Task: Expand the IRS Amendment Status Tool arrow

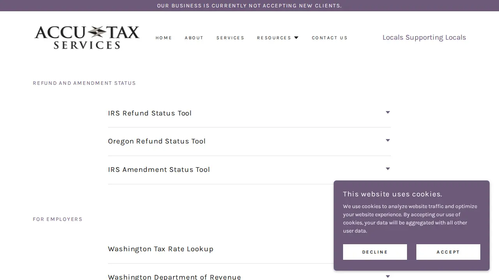Action: [x=388, y=169]
